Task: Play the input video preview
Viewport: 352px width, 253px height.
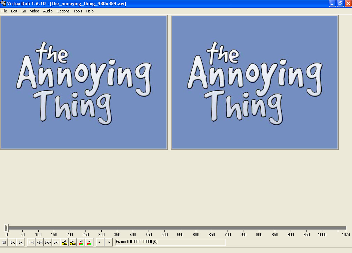Action: click(12, 242)
